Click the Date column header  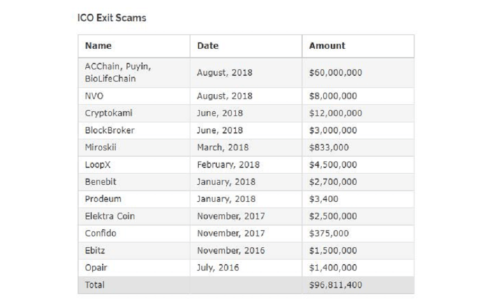pos(208,46)
